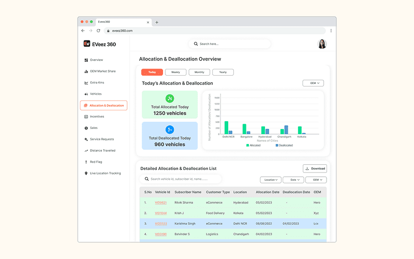Open vehicle link VID0821
Image resolution: width=414 pixels, height=259 pixels.
click(x=161, y=203)
